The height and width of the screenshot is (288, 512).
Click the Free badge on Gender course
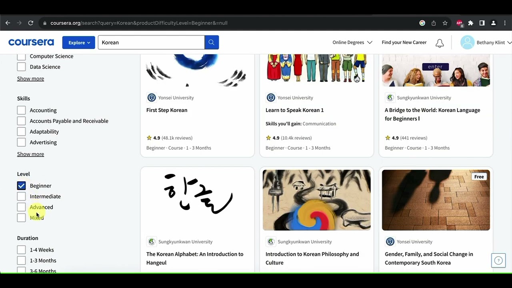[x=479, y=177]
